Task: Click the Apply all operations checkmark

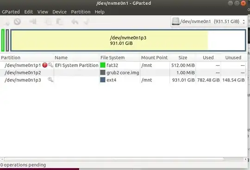Action: click(x=87, y=22)
